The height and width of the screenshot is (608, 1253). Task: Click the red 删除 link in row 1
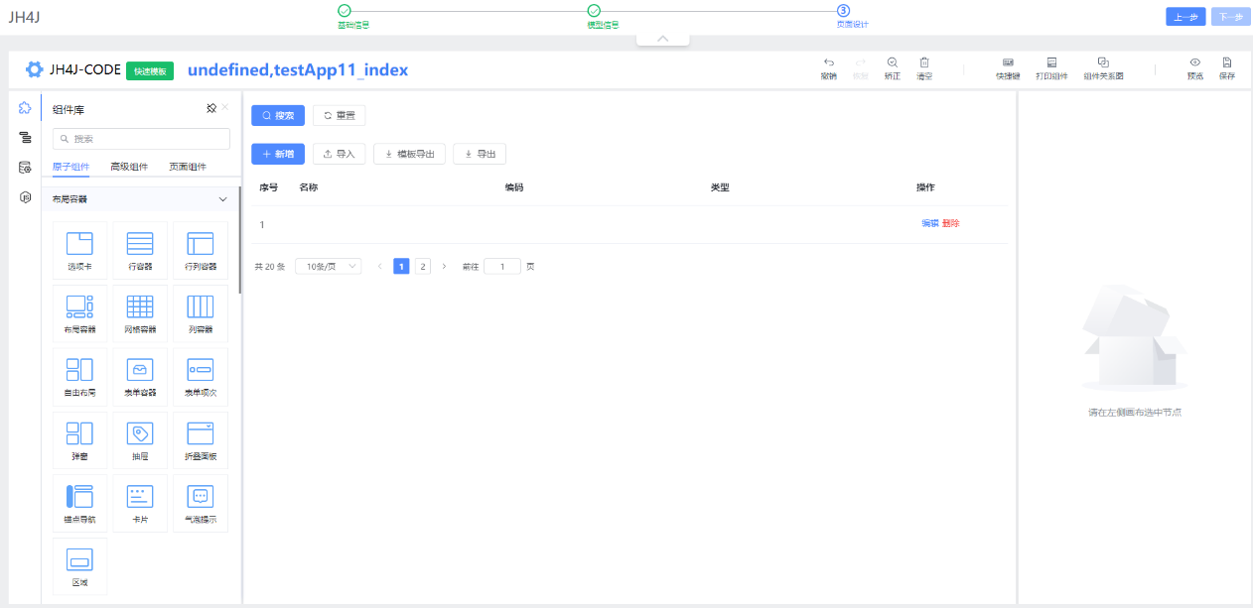(951, 224)
